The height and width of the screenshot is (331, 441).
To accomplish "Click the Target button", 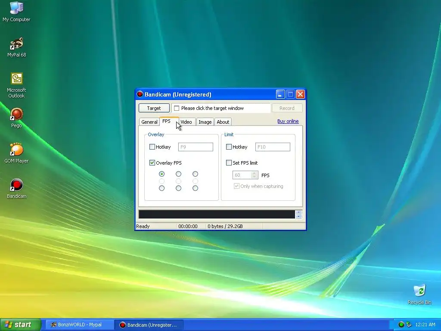I will click(154, 108).
